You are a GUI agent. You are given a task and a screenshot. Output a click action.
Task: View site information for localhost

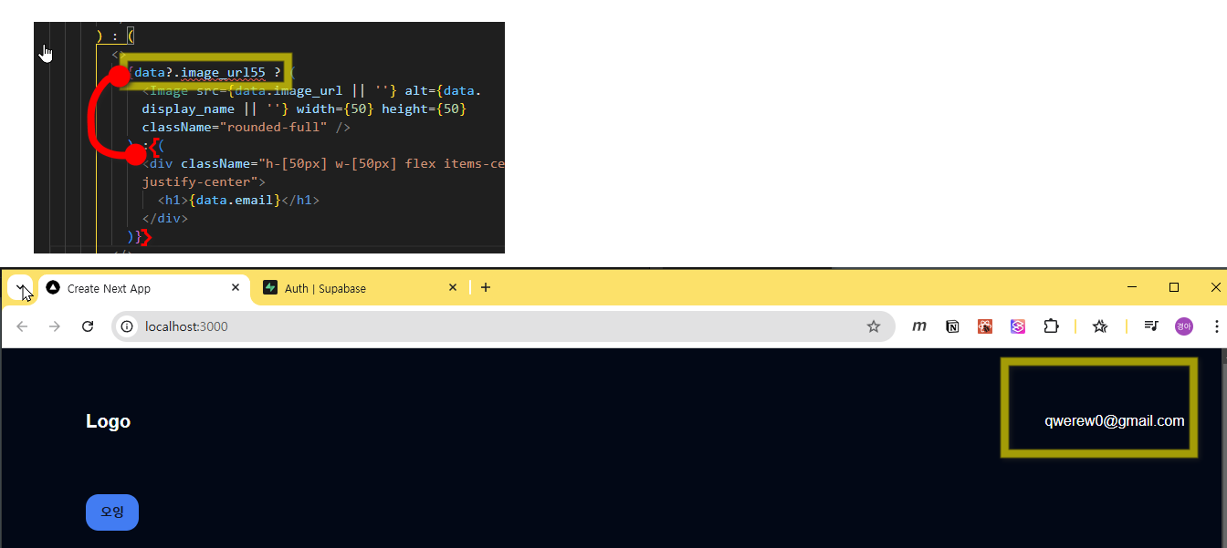coord(128,326)
